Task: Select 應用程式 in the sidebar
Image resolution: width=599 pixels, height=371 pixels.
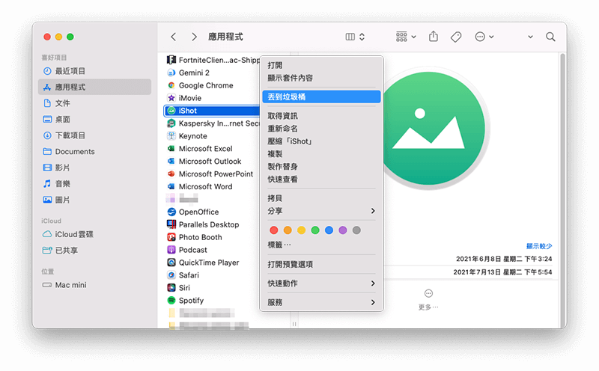Action: (x=95, y=87)
